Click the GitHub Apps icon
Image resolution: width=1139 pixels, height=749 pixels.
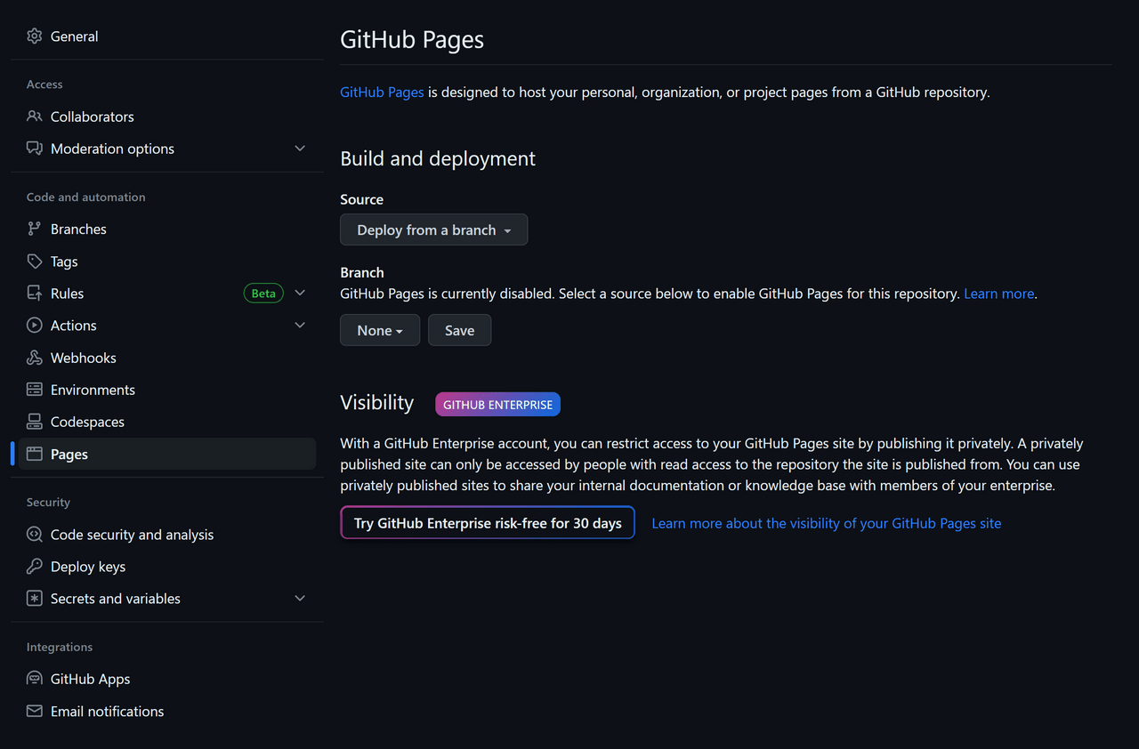pos(35,679)
